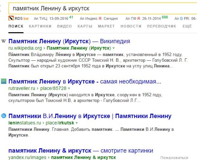
Task: Open the КАРТИНКИ tab
Action: 40,26
